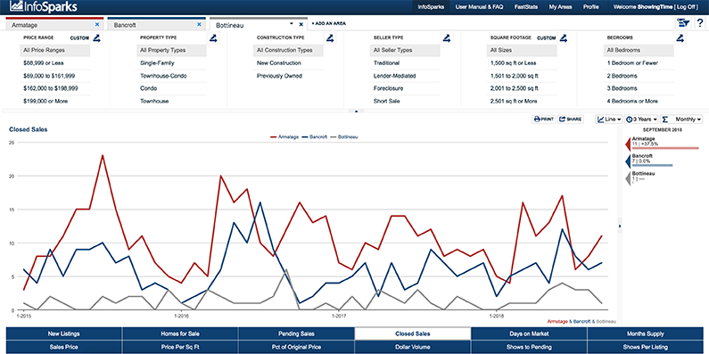The width and height of the screenshot is (709, 354).
Task: Show the Pending Sales metric
Action: click(x=296, y=334)
